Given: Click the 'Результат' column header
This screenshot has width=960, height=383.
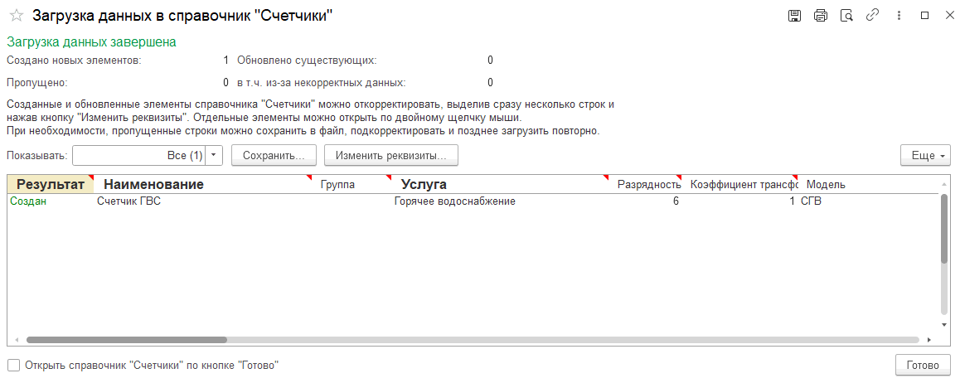Looking at the screenshot, I should pyautogui.click(x=51, y=184).
